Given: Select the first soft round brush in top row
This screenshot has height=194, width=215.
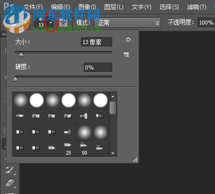Looking at the screenshot, I should click(x=20, y=100).
